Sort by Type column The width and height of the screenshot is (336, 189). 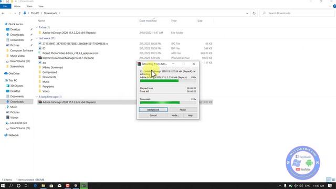tap(174, 21)
